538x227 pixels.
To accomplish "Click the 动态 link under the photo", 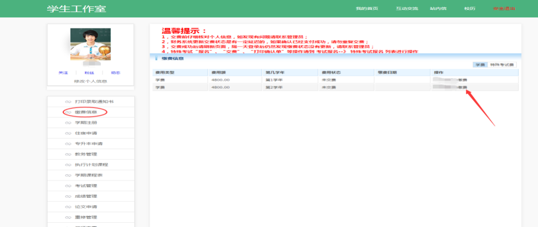I will [x=115, y=73].
